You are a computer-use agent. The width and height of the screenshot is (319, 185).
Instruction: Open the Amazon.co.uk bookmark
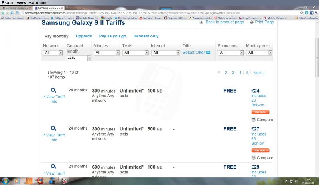(201, 18)
